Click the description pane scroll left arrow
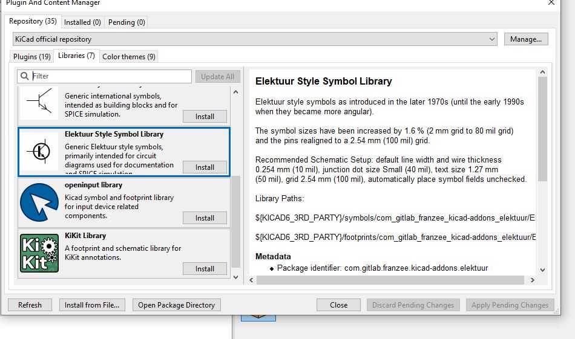The width and height of the screenshot is (575, 339). 251,280
